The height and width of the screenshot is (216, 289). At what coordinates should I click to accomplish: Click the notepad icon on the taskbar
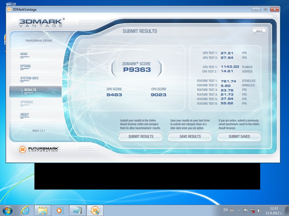(77, 210)
